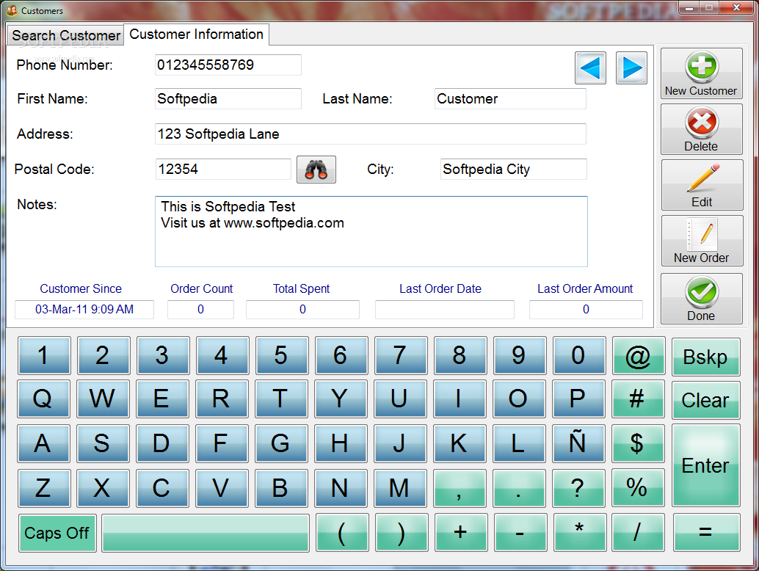Tap the letter X key
The image size is (759, 571).
[103, 488]
